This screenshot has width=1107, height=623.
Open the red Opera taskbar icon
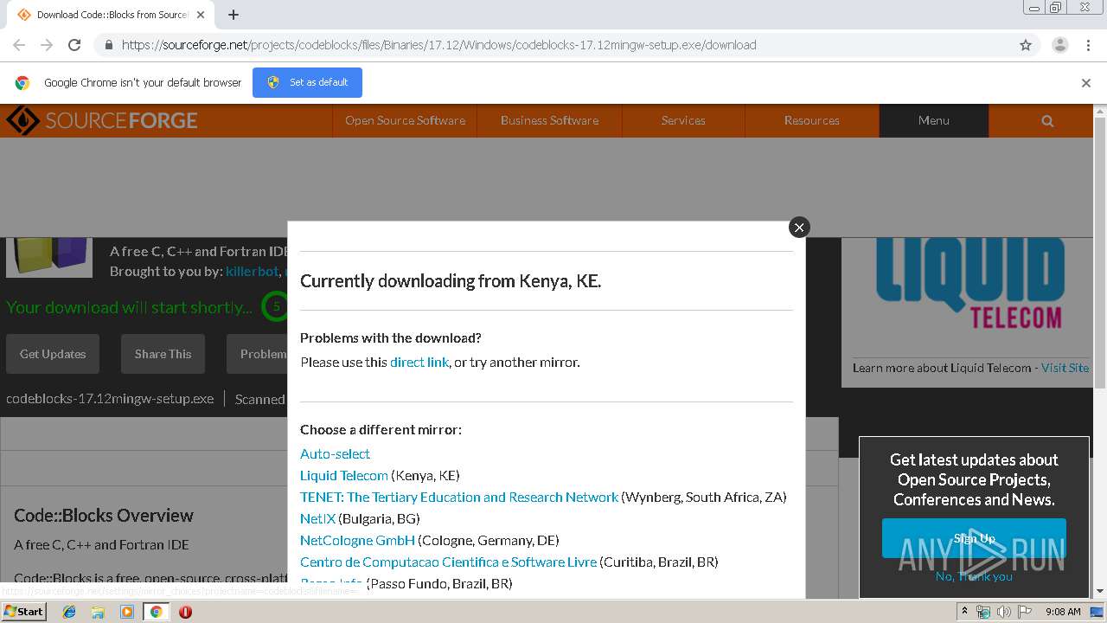coord(185,612)
